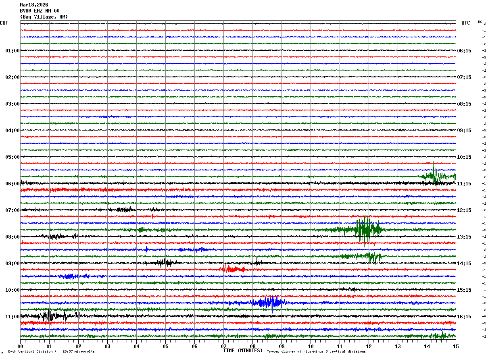The width and height of the screenshot is (488, 357).
Task: Click the TIME (MINUTES) axis title
Action: (x=243, y=351)
